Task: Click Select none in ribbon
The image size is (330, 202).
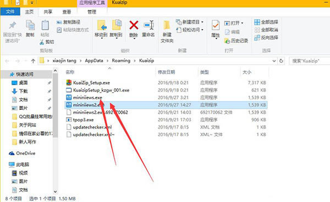Action: pyautogui.click(x=266, y=30)
